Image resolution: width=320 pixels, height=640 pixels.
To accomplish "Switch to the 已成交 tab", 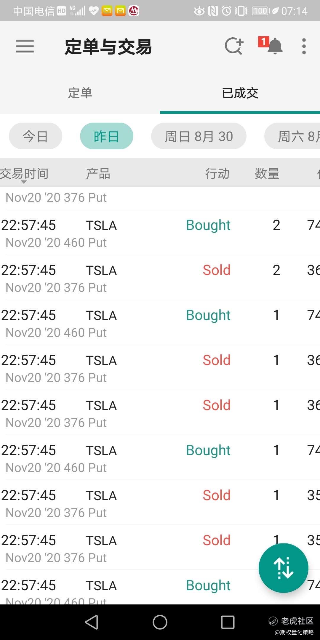I will click(240, 93).
